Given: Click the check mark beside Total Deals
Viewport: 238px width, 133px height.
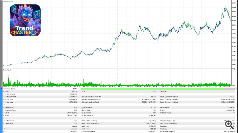Looking at the screenshot, I should 4,124.
